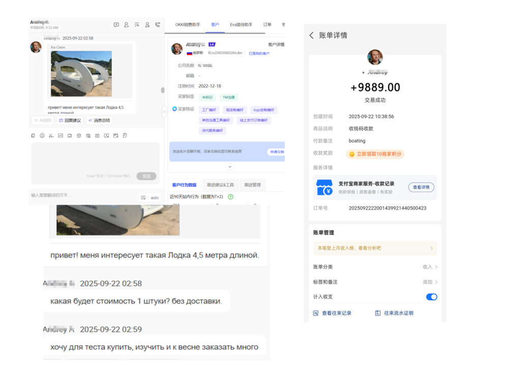
Task: Collapse the side panel with the divider arrow
Action: point(164,111)
